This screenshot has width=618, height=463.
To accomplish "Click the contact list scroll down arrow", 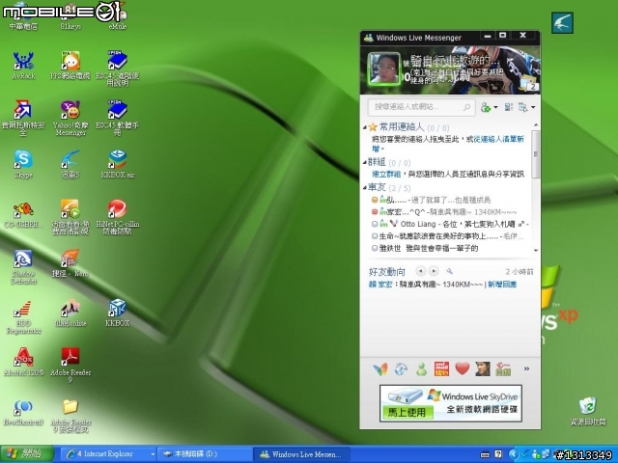I will coord(536,250).
